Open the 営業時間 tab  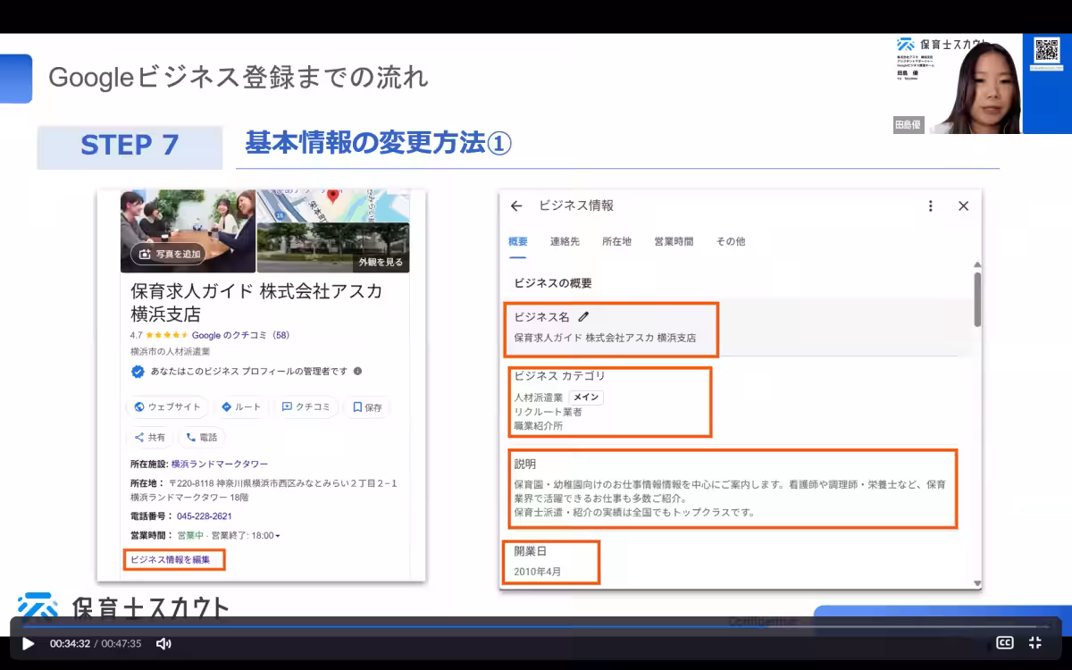point(674,240)
